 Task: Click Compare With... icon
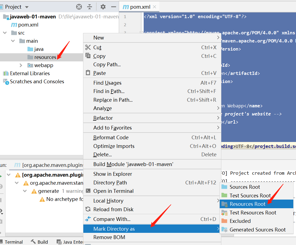tap(88, 219)
